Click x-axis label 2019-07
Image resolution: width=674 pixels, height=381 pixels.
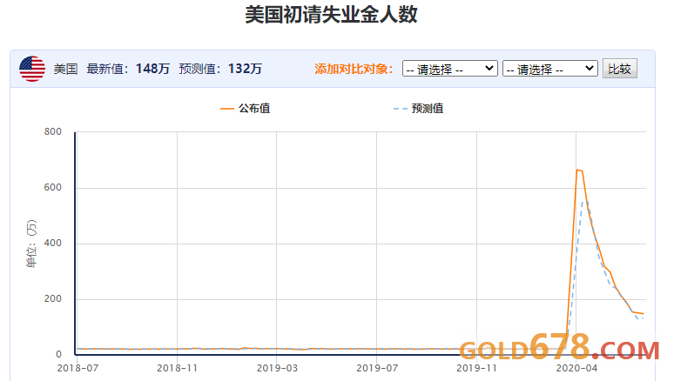(377, 368)
